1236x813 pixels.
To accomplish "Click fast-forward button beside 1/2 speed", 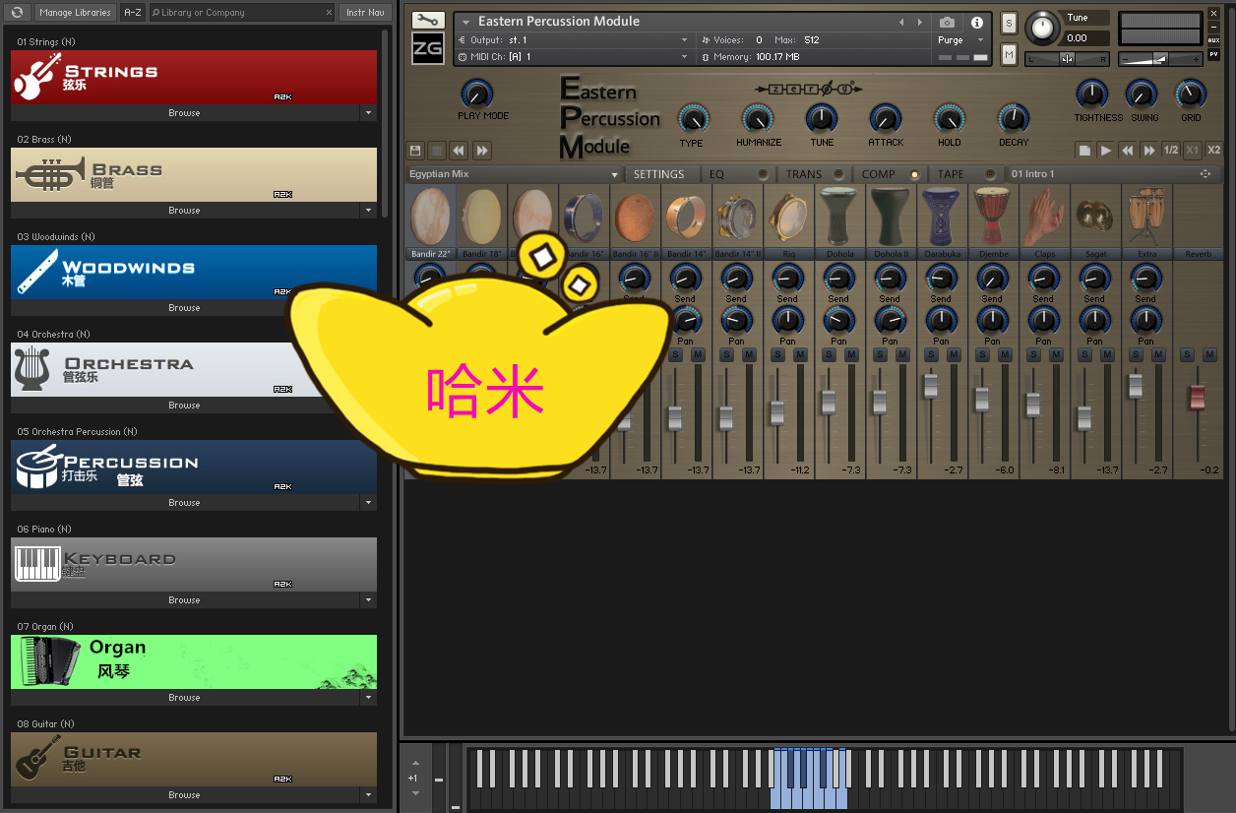I will [1149, 151].
